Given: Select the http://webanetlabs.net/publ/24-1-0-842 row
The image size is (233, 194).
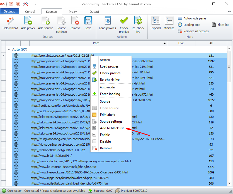Looking at the screenshot, I should pos(119,150).
